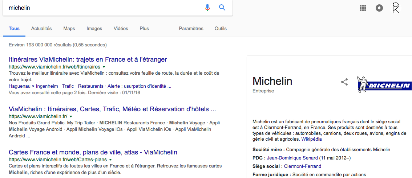
Task: Switch to the Actualités tab
Action: pos(41,29)
